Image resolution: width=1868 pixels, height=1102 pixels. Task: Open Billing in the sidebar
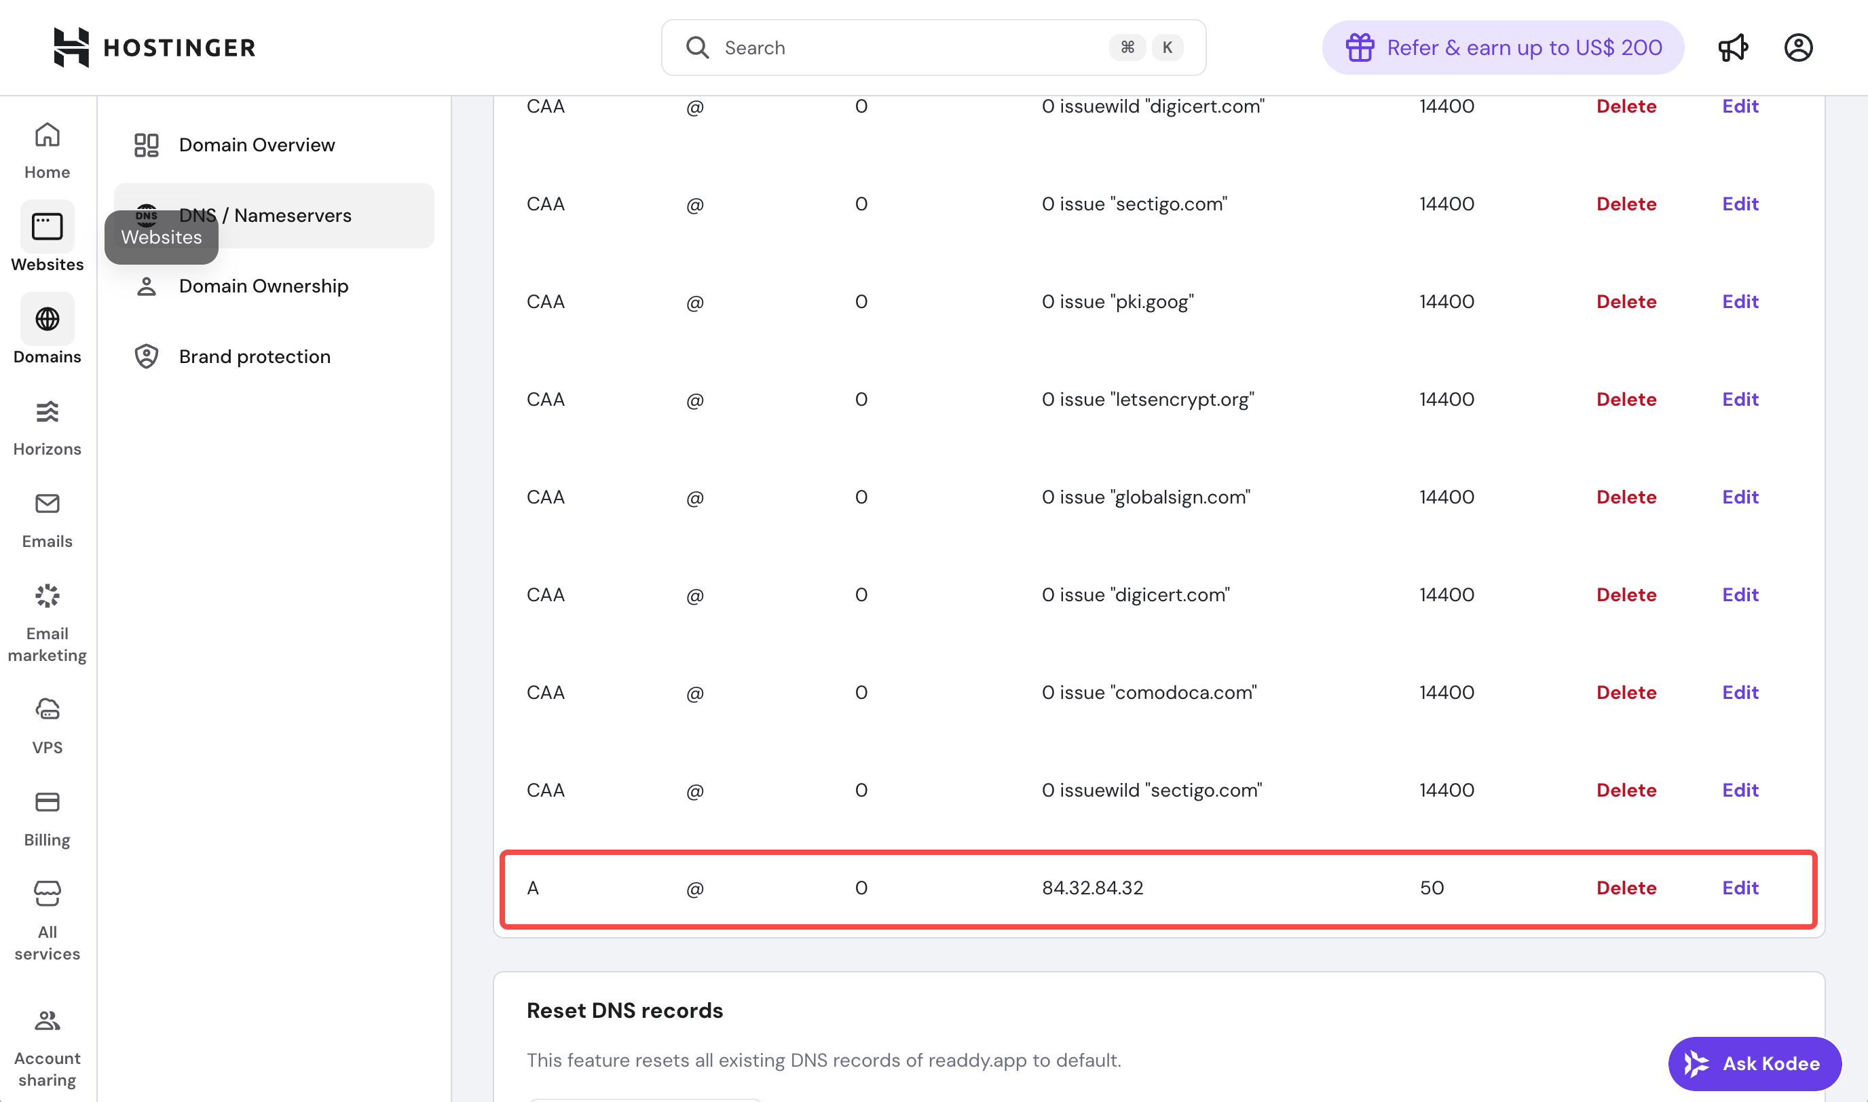point(47,818)
